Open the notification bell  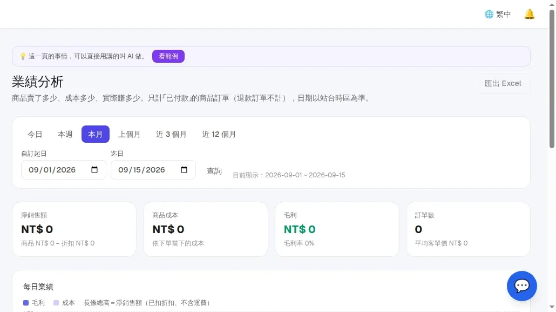(529, 14)
